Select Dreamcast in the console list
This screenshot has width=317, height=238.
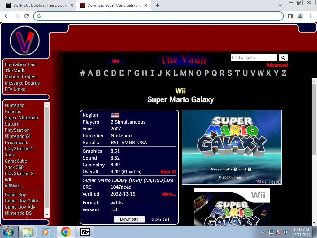[16, 143]
